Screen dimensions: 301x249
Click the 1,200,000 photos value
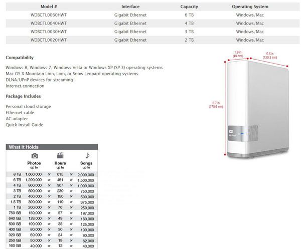[34, 180]
